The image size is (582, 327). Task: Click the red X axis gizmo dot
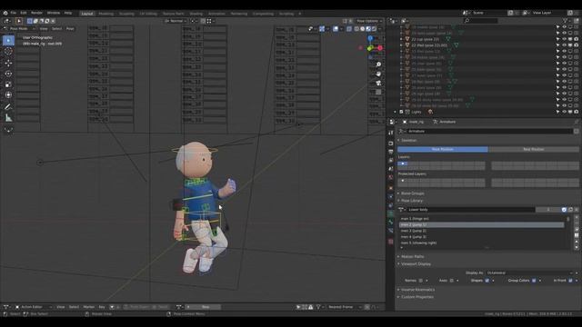coord(380,48)
